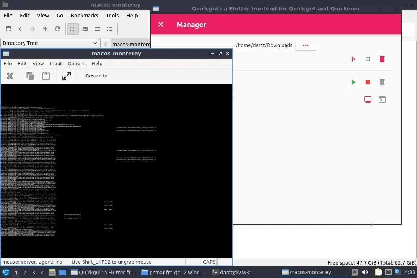Open File menu in macos-monterey viewer

[8, 63]
